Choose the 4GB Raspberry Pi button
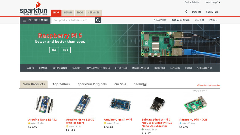The height and width of the screenshot is (135, 240). 54,50
